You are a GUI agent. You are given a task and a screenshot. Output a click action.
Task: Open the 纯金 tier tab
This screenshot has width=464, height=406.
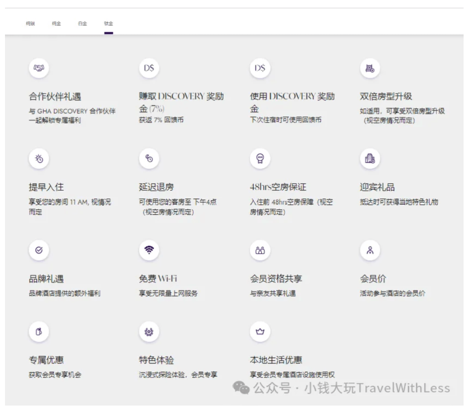[x=56, y=24]
